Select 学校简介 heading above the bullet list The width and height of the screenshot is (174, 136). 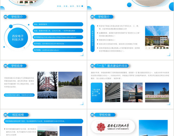104,17
